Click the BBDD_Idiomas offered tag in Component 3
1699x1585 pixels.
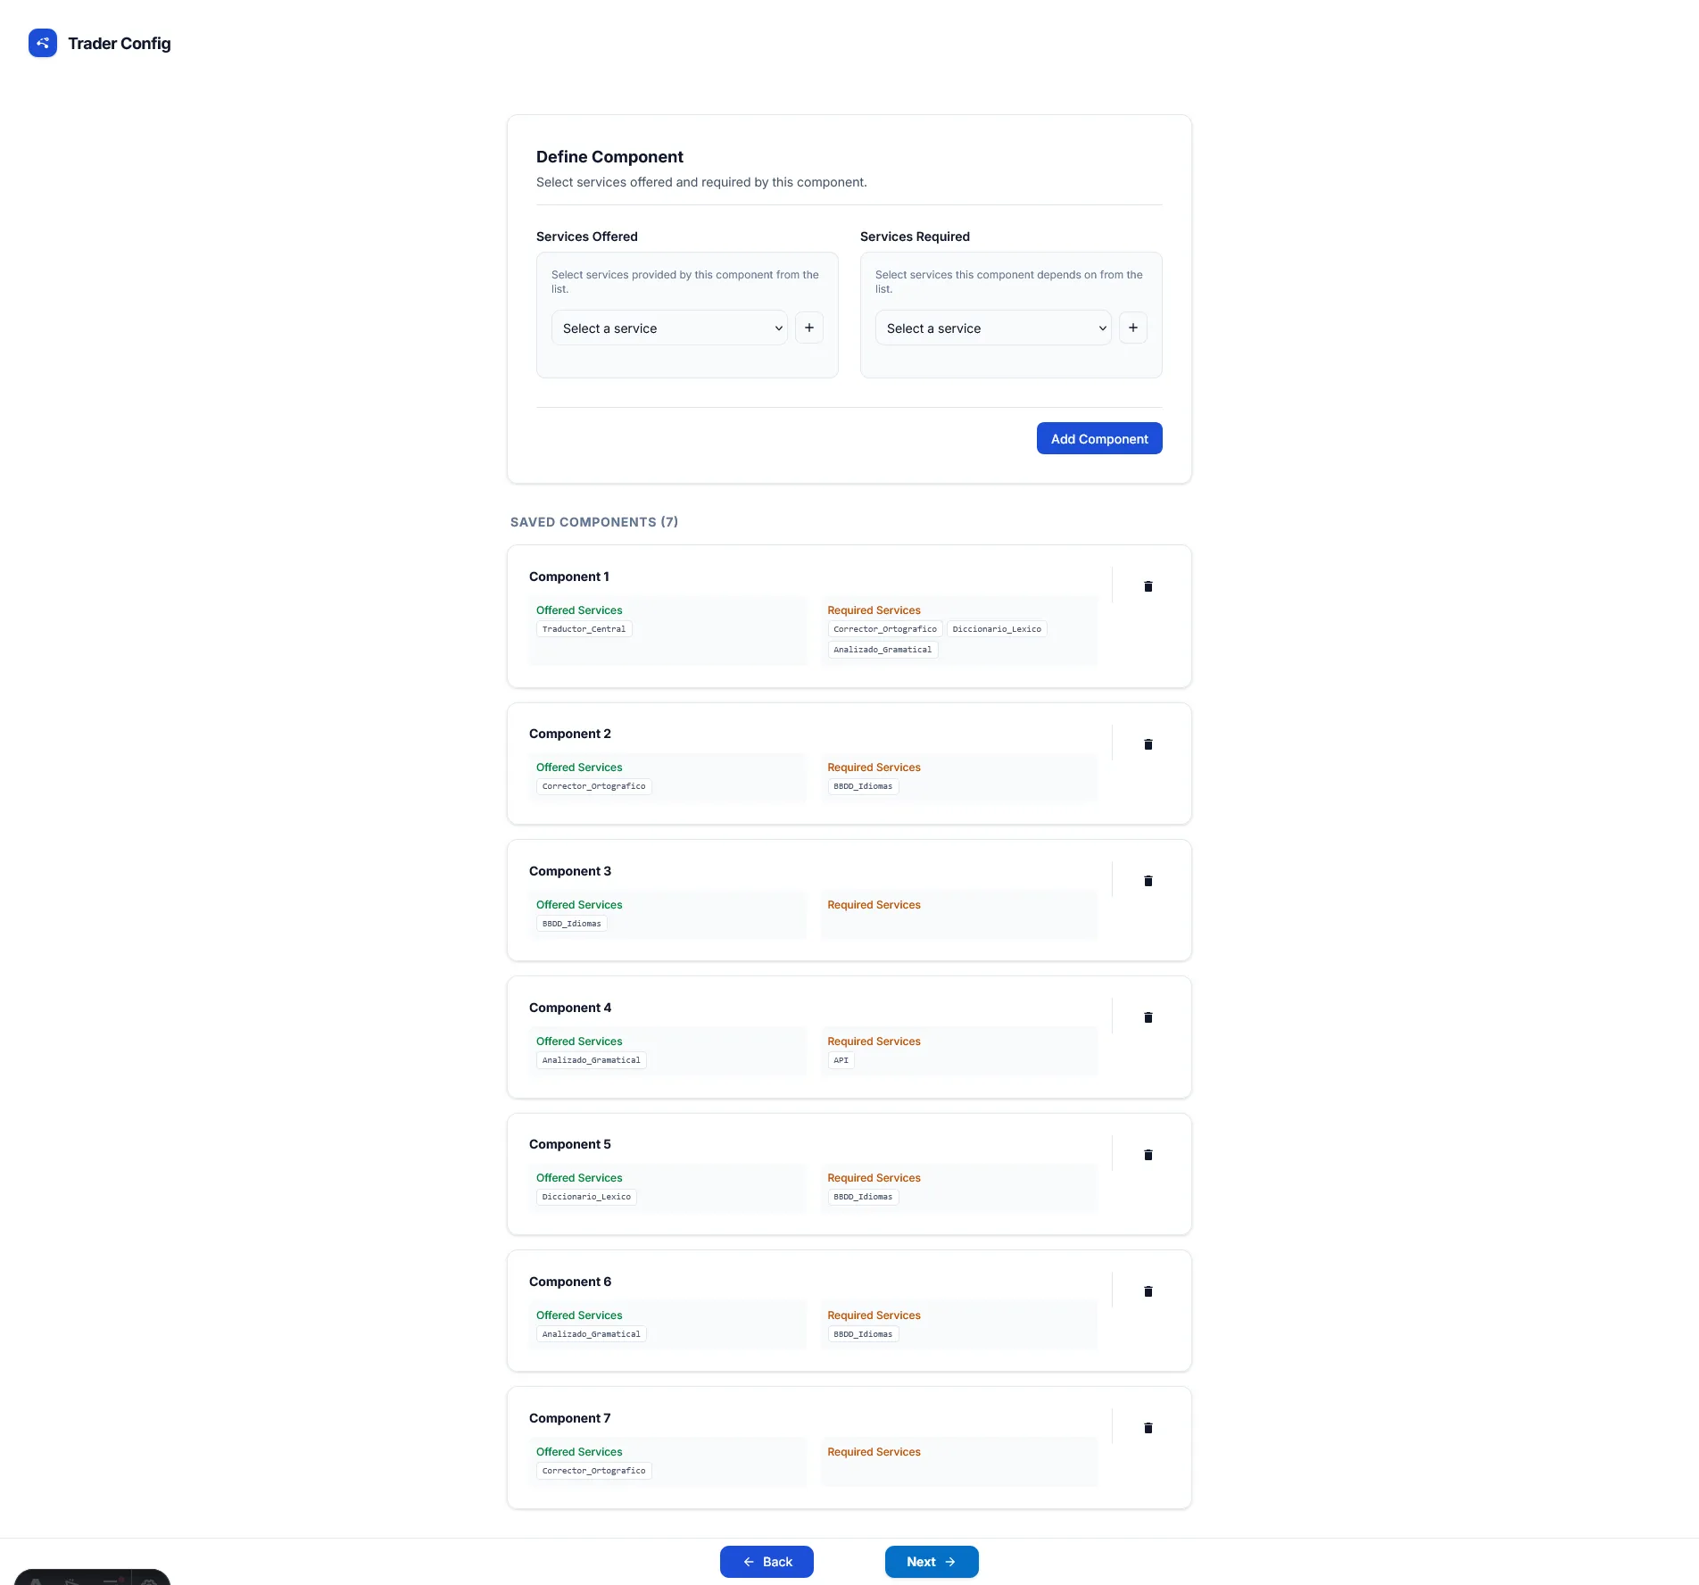tap(571, 924)
